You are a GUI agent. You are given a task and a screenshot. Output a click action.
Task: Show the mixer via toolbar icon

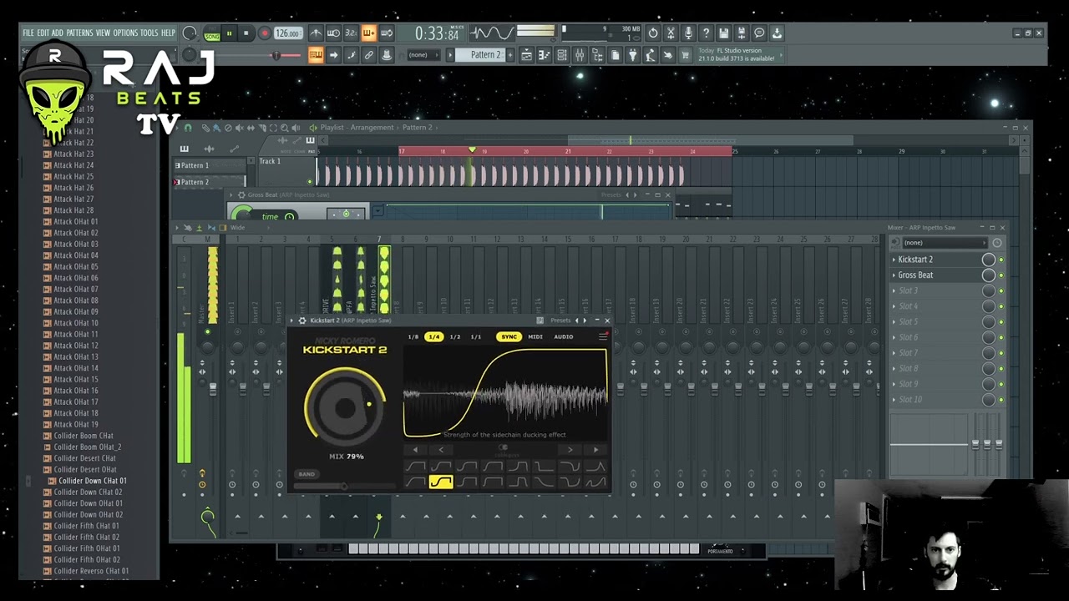(580, 55)
